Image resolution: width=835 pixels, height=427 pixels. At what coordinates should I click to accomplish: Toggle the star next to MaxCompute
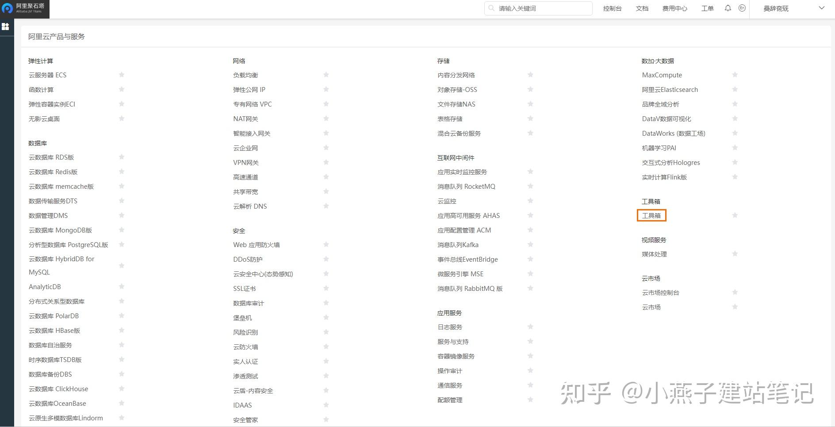pos(735,75)
